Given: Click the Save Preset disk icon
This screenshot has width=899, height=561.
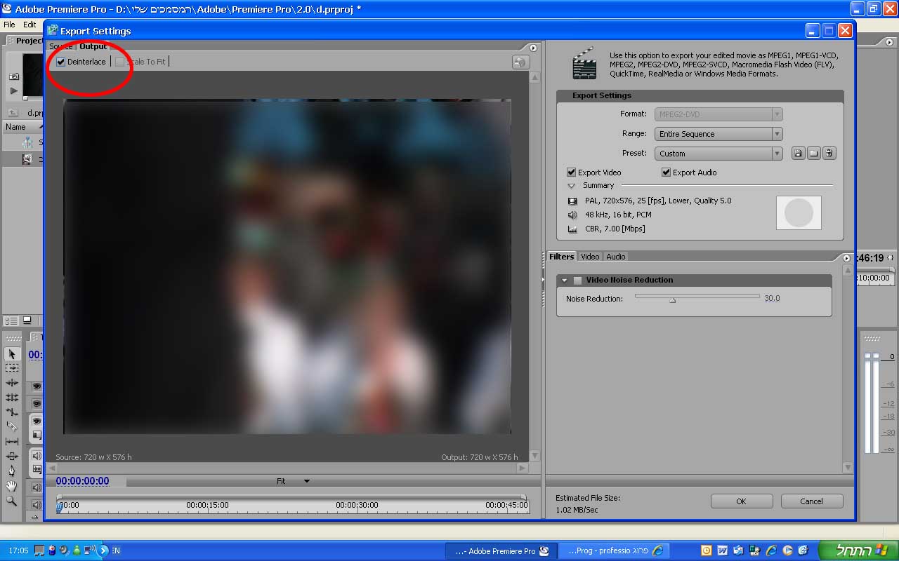Looking at the screenshot, I should pos(798,154).
